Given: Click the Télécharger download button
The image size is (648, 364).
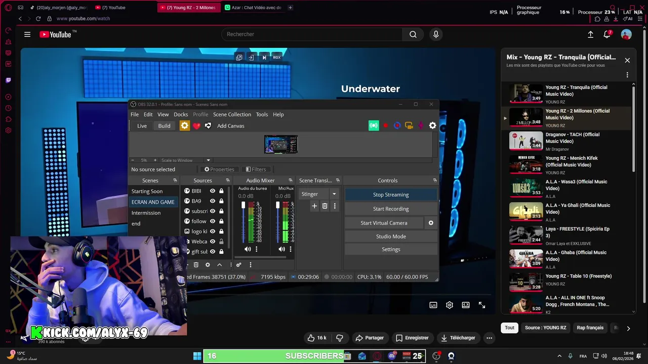Looking at the screenshot, I should (458, 338).
